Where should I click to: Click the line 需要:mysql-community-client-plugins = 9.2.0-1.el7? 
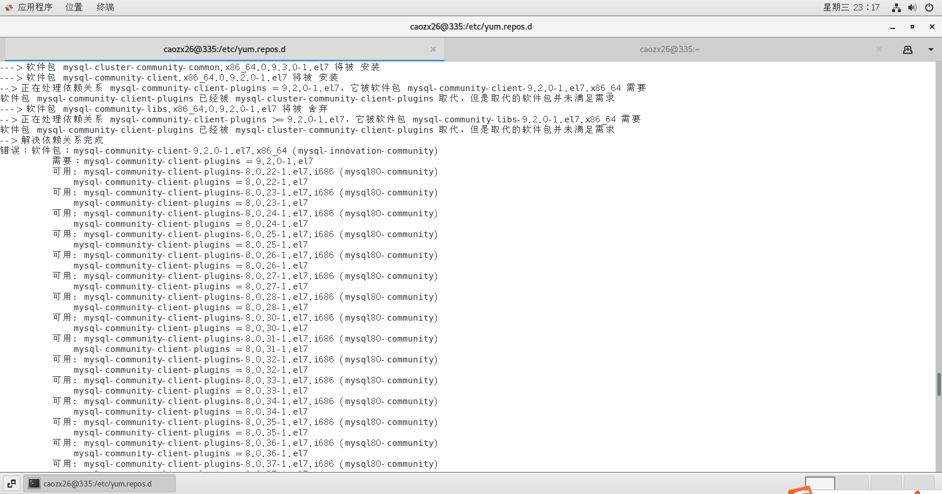point(183,161)
